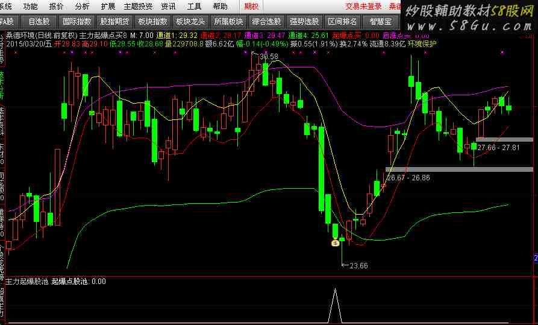Click the 流通8.39亿 float value
The height and width of the screenshot is (325, 538).
[387, 43]
